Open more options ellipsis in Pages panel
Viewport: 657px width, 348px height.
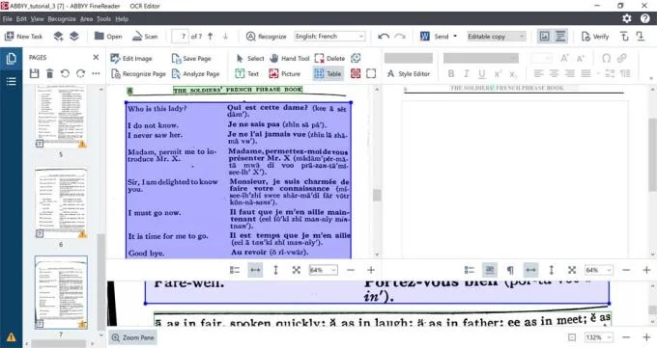pos(96,73)
